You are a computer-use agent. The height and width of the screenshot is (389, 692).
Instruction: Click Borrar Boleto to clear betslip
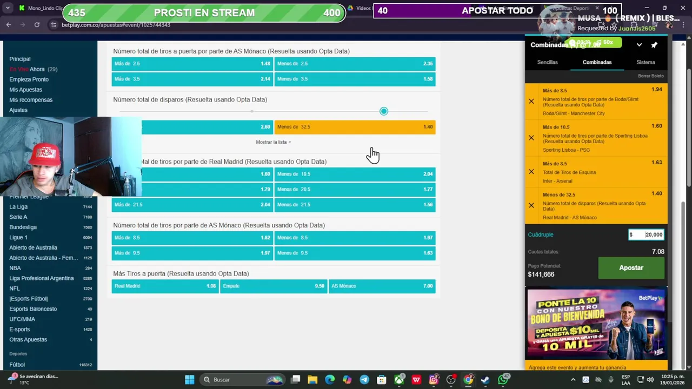[x=650, y=76]
